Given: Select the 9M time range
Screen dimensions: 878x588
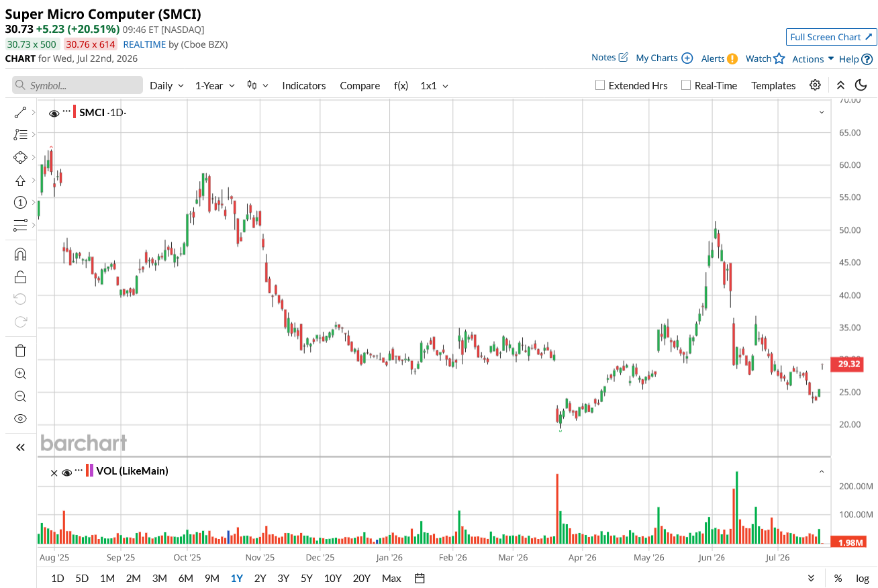Looking at the screenshot, I should click(x=211, y=578).
